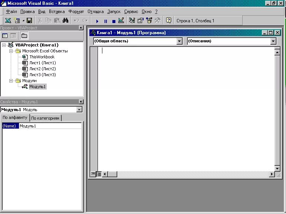
Task: Open the (Описания) procedure dropdown
Action: pos(273,41)
